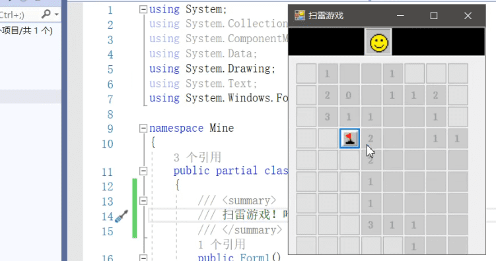Click line number 10 in the editor gutter

click(x=107, y=144)
